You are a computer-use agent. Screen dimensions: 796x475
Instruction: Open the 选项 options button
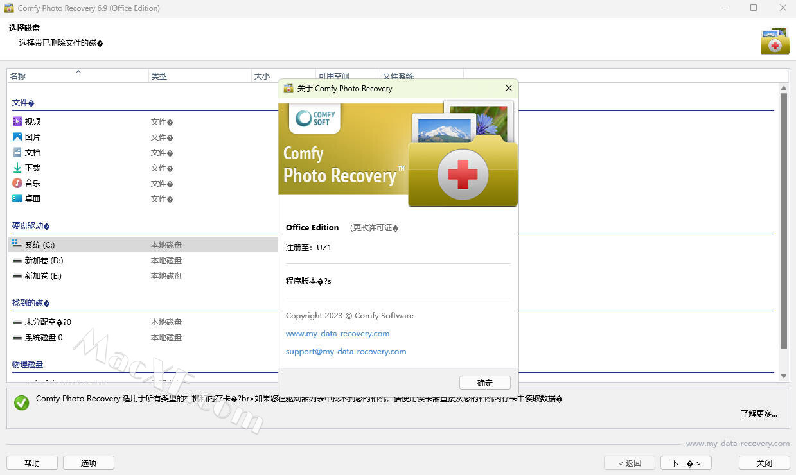[x=89, y=463]
